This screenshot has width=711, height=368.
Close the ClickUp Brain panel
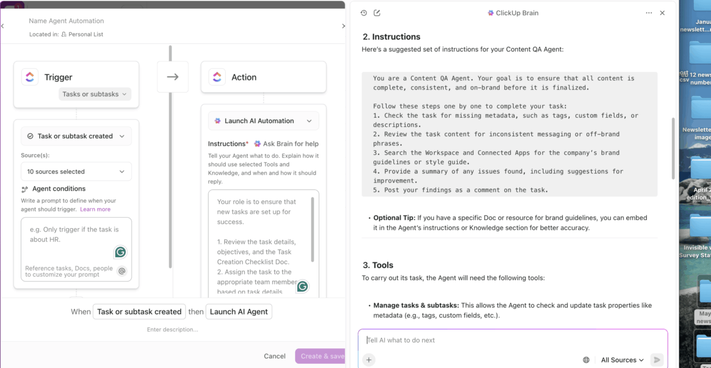click(662, 13)
